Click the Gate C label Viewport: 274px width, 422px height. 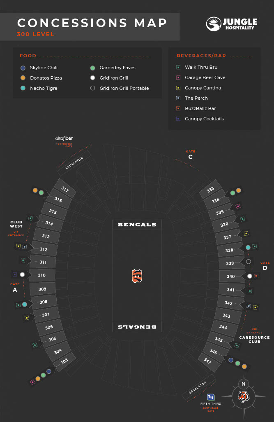[190, 157]
